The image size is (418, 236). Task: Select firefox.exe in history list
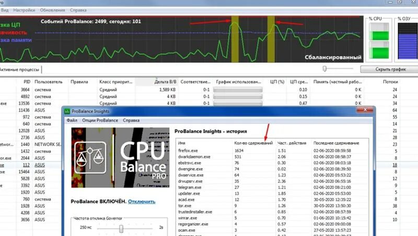tap(272, 150)
